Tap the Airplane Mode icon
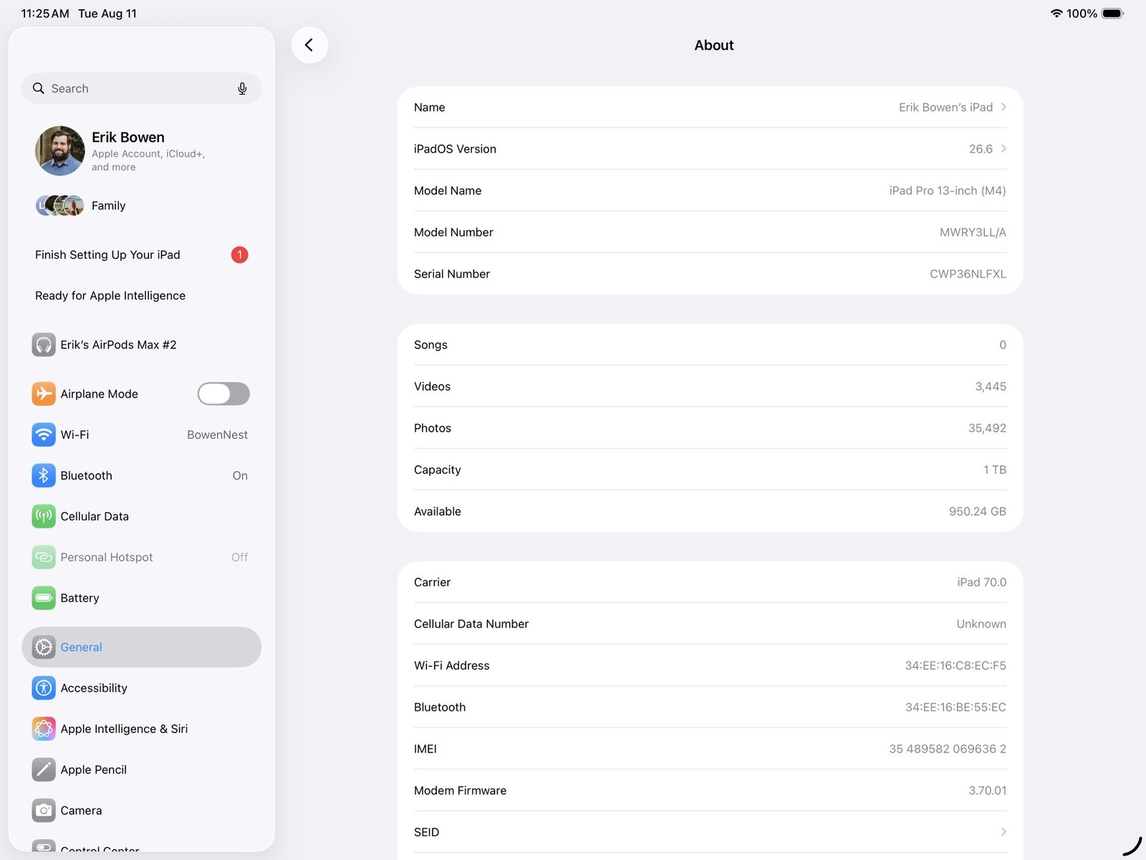This screenshot has height=860, width=1146. [x=44, y=393]
